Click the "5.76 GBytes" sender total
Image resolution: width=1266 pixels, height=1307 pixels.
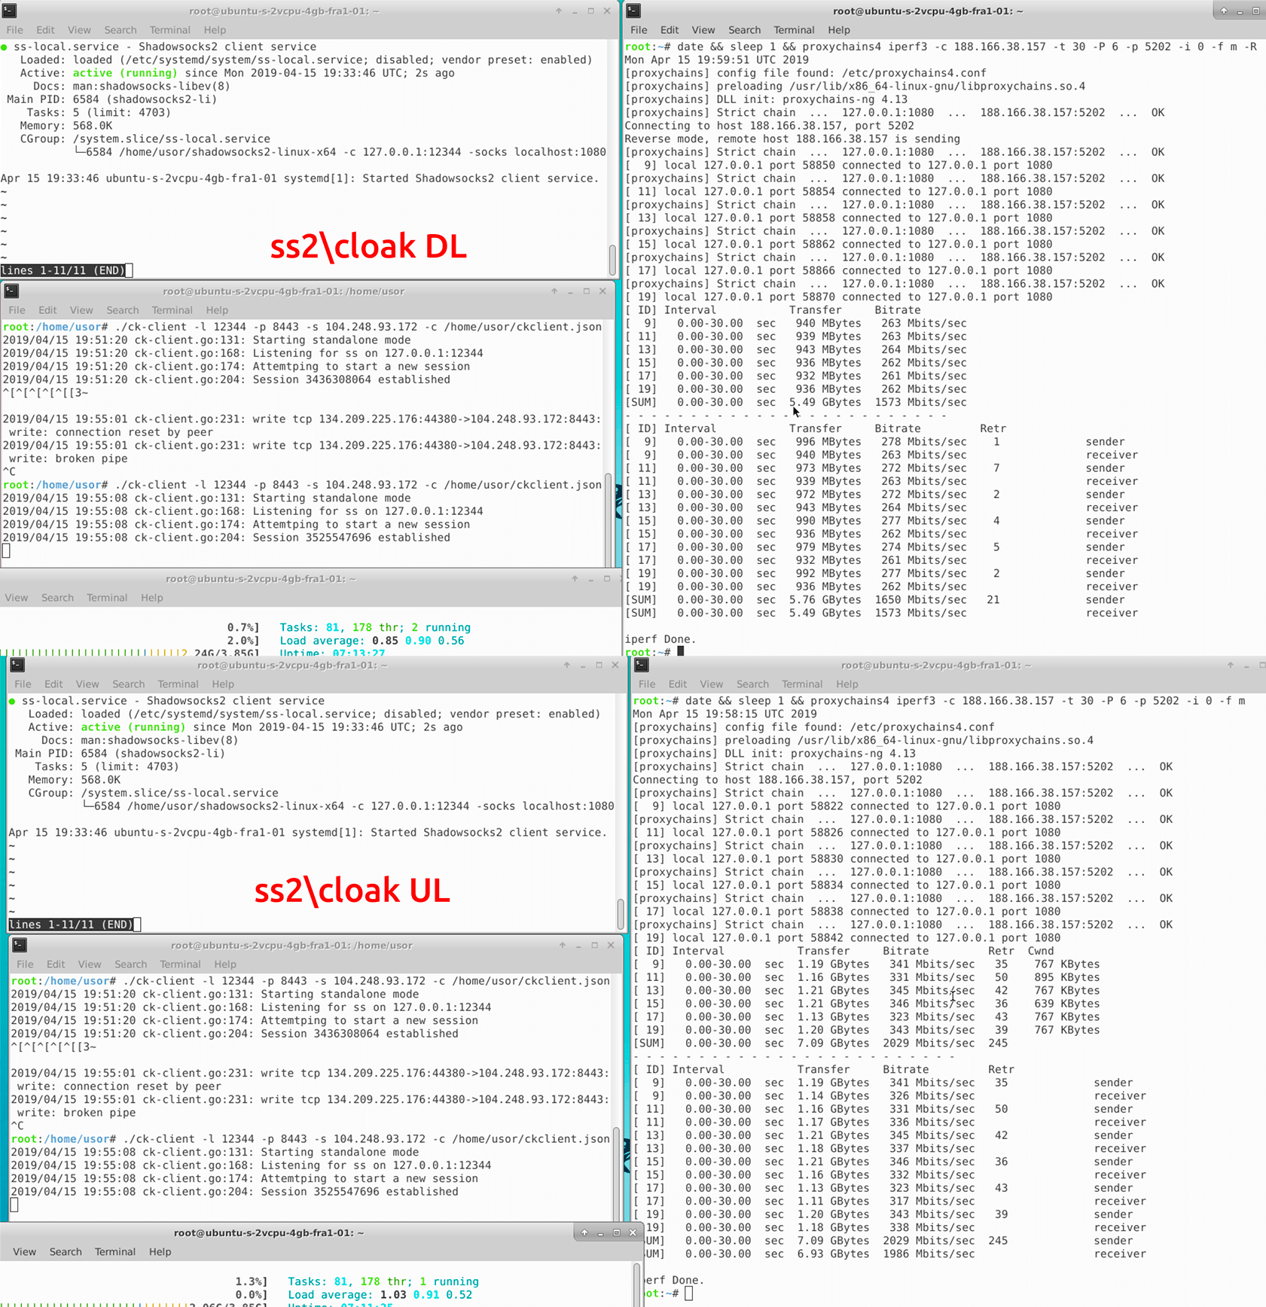pyautogui.click(x=825, y=600)
